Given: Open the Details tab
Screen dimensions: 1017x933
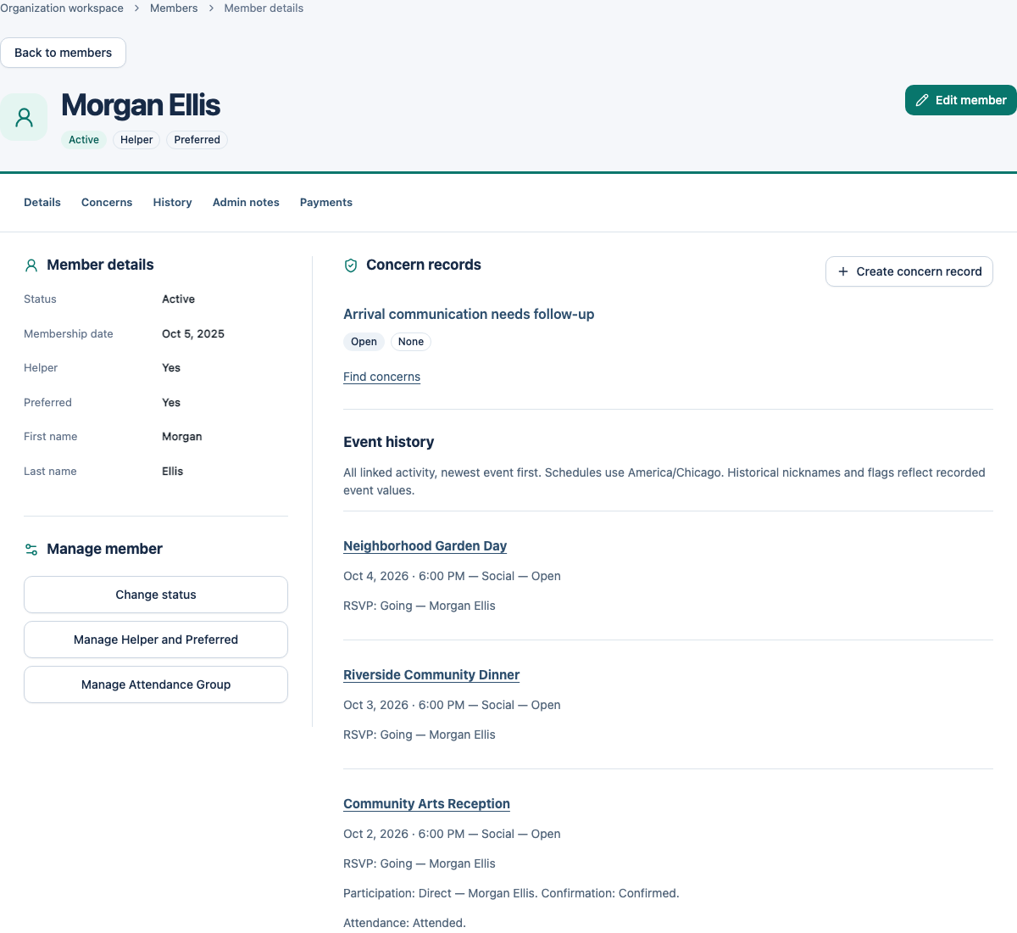Looking at the screenshot, I should (x=42, y=203).
